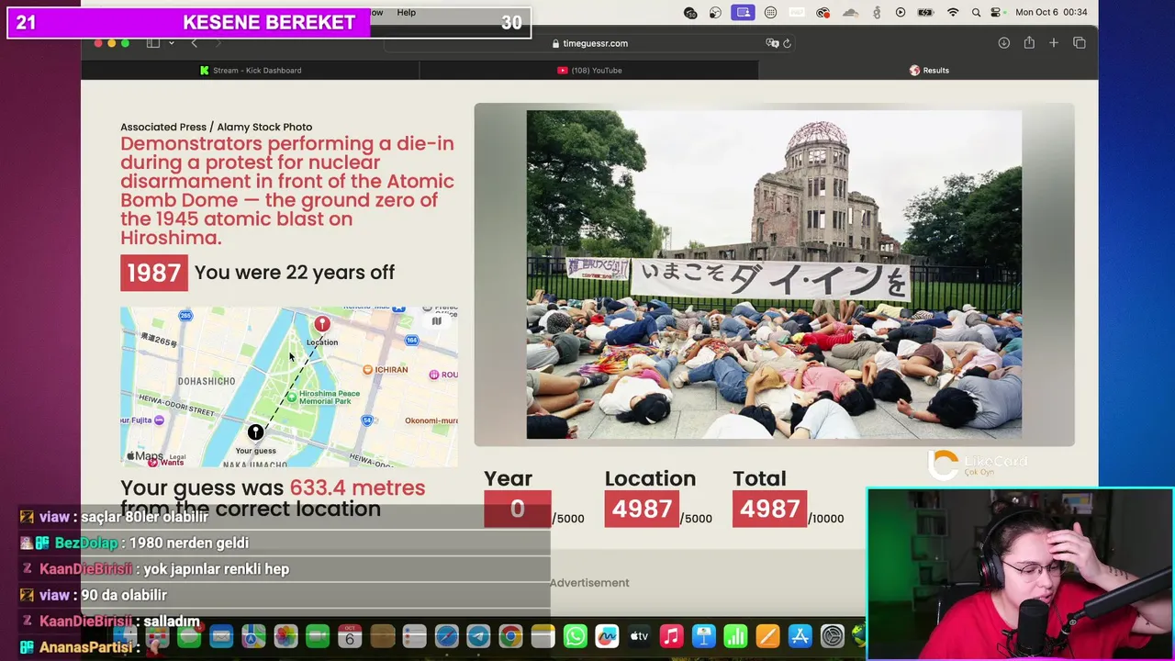The image size is (1175, 661).
Task: Open the map type toggle icon
Action: point(437,320)
